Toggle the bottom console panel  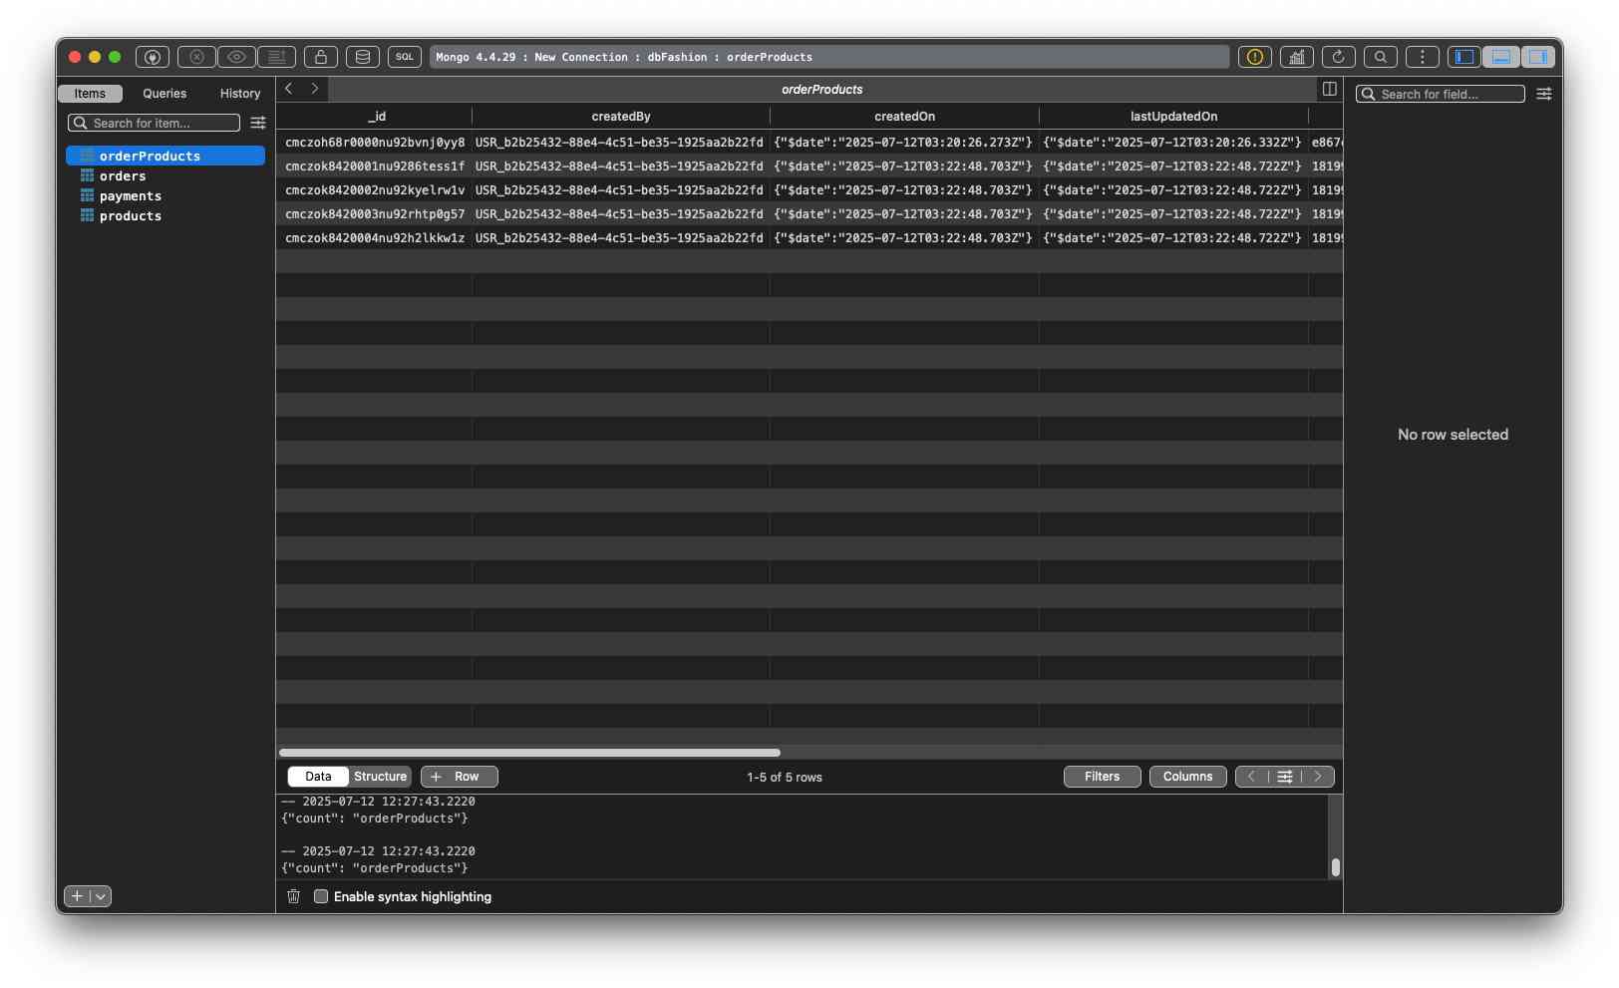1500,57
